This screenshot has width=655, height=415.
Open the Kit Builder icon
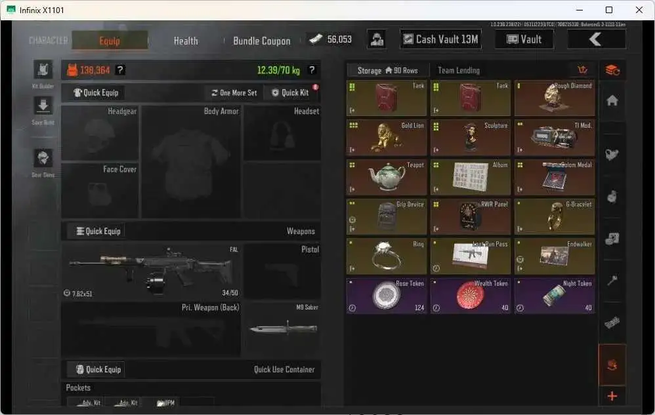pos(43,69)
